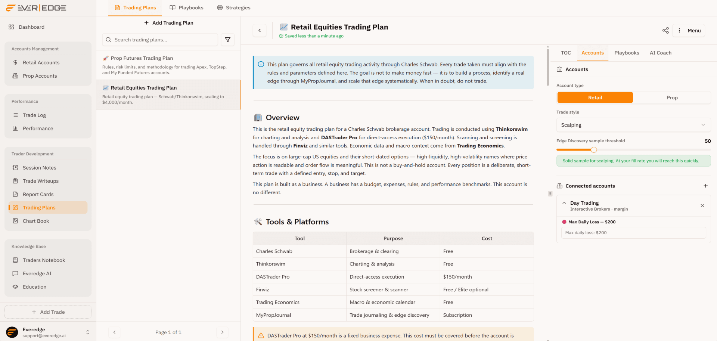Open the TOC panel tab
Viewport: 717px width, 341px height.
click(x=566, y=53)
